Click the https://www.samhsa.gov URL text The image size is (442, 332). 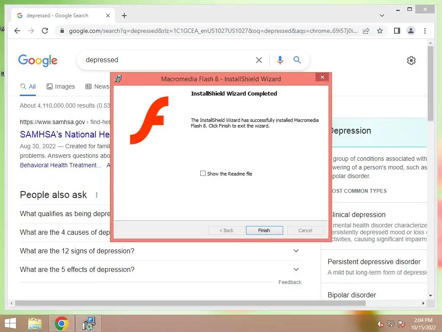click(x=52, y=122)
